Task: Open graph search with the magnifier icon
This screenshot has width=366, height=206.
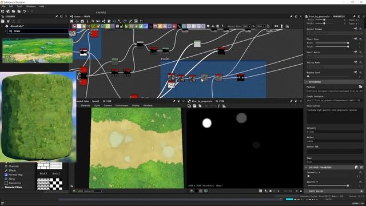Action: [93, 21]
